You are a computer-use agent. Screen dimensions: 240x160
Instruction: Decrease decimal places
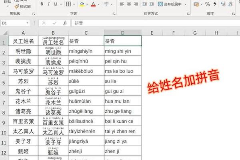coord(230,4)
